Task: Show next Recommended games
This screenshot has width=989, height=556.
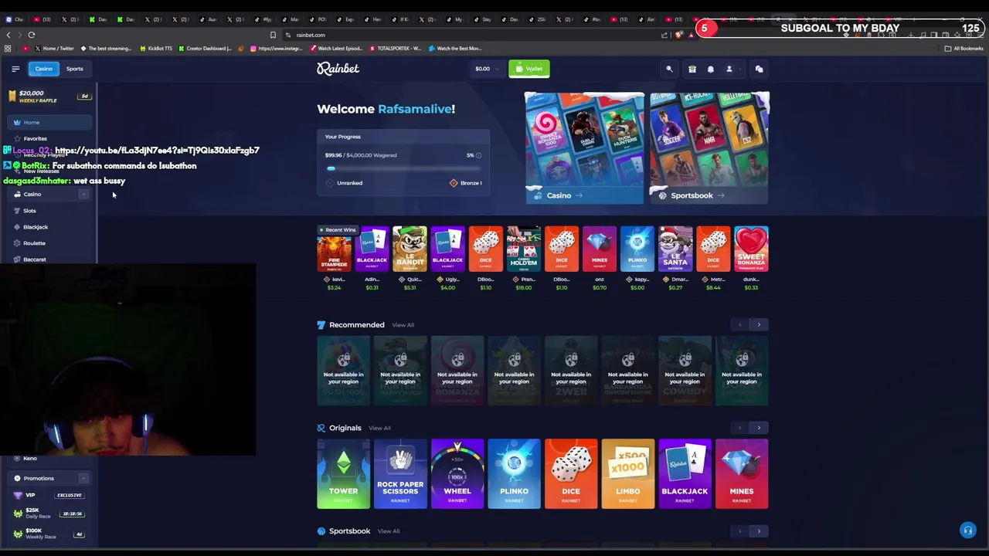Action: click(x=759, y=325)
